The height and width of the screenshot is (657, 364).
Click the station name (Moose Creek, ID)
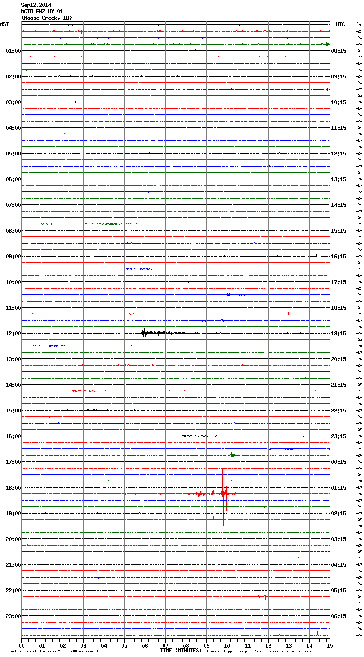click(x=47, y=18)
